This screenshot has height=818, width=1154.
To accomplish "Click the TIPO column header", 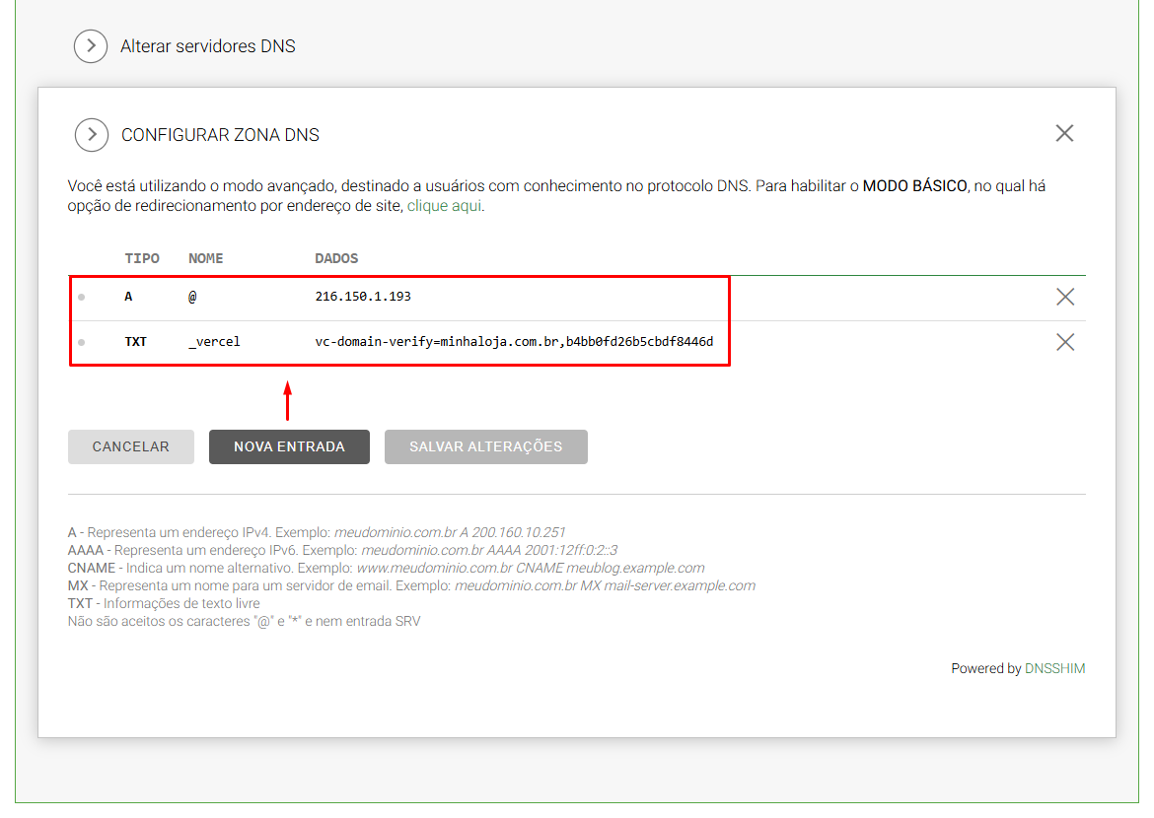I will [142, 258].
